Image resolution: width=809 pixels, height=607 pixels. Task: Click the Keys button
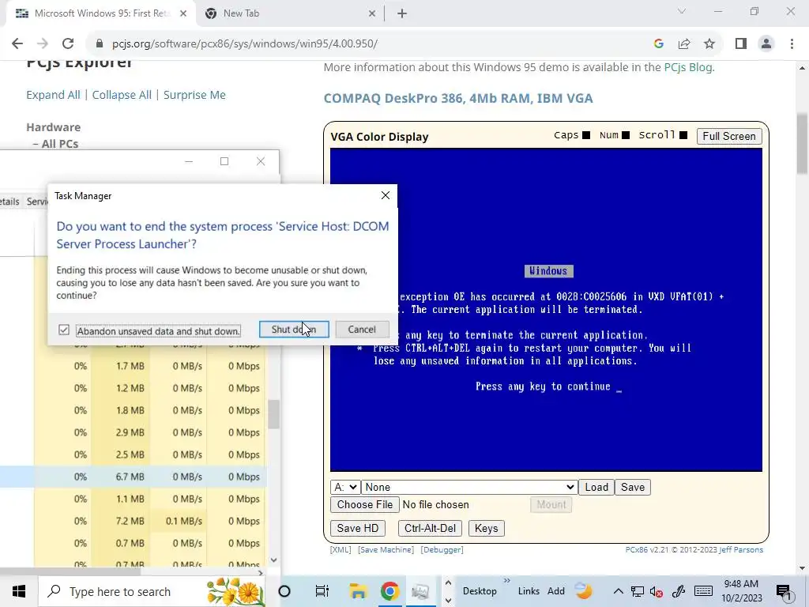click(486, 528)
